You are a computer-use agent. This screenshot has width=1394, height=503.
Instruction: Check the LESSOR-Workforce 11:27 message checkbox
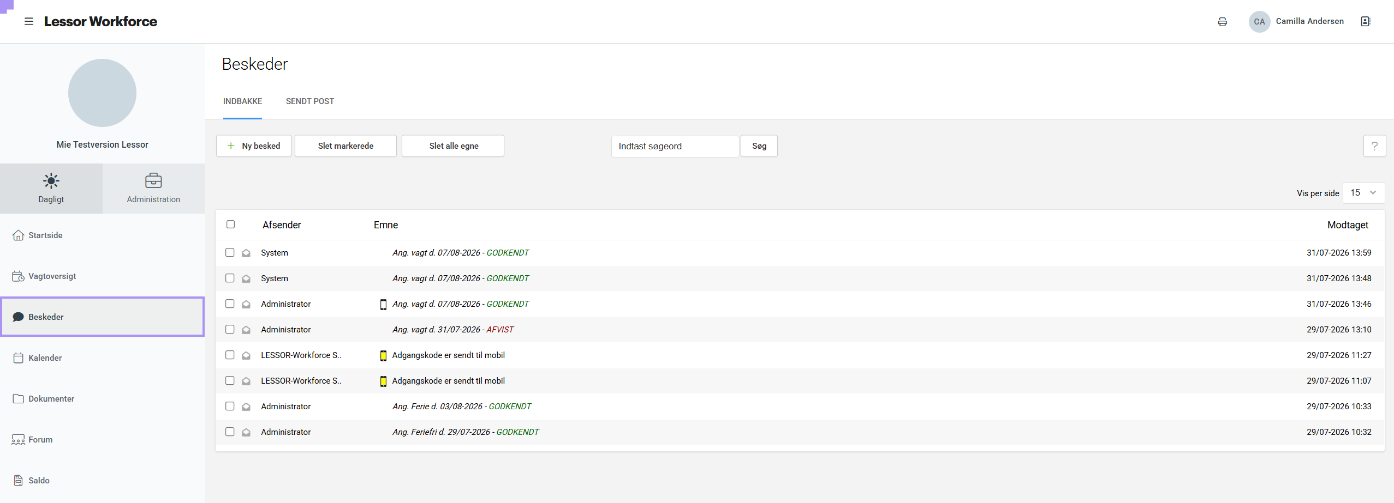(230, 355)
